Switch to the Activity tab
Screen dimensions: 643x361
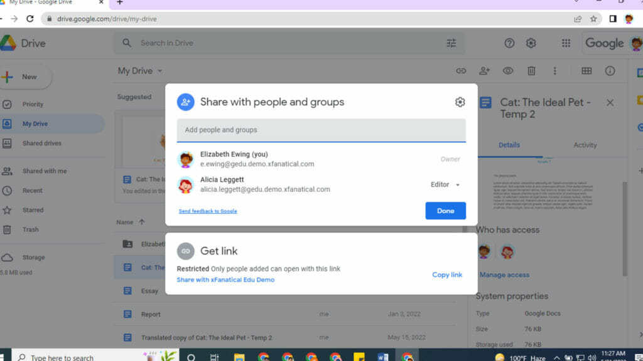tap(585, 145)
